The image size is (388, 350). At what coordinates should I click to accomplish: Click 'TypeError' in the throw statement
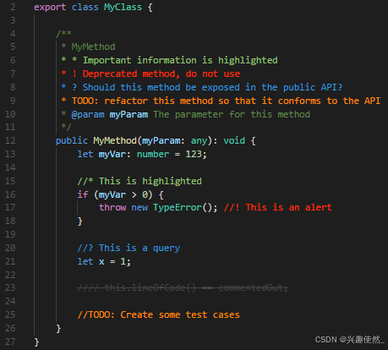click(x=178, y=207)
